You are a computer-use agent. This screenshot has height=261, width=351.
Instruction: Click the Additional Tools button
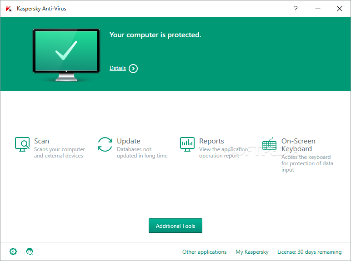[175, 226]
